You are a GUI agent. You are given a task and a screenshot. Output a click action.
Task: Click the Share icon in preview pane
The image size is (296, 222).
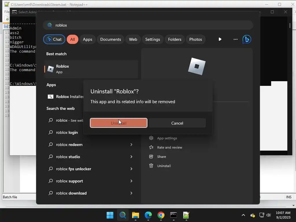click(151, 156)
